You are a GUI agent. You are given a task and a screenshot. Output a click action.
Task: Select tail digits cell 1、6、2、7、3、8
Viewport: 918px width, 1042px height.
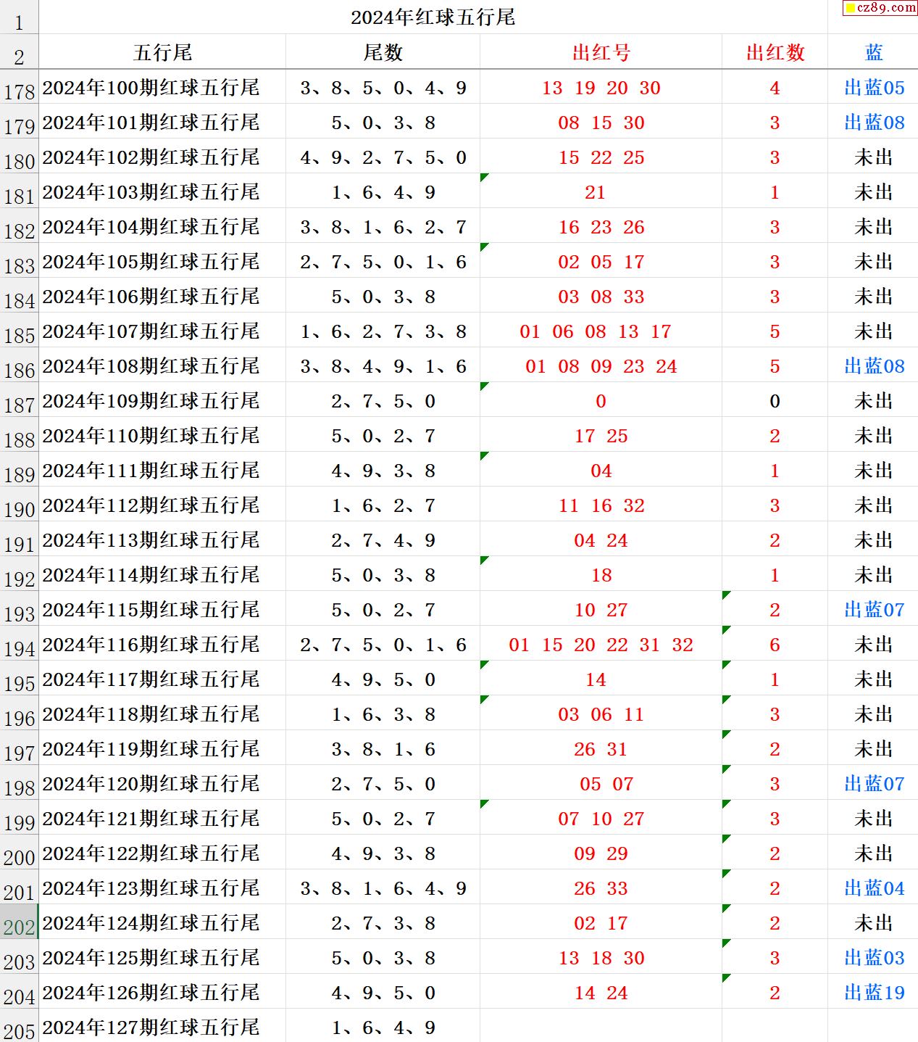[383, 331]
